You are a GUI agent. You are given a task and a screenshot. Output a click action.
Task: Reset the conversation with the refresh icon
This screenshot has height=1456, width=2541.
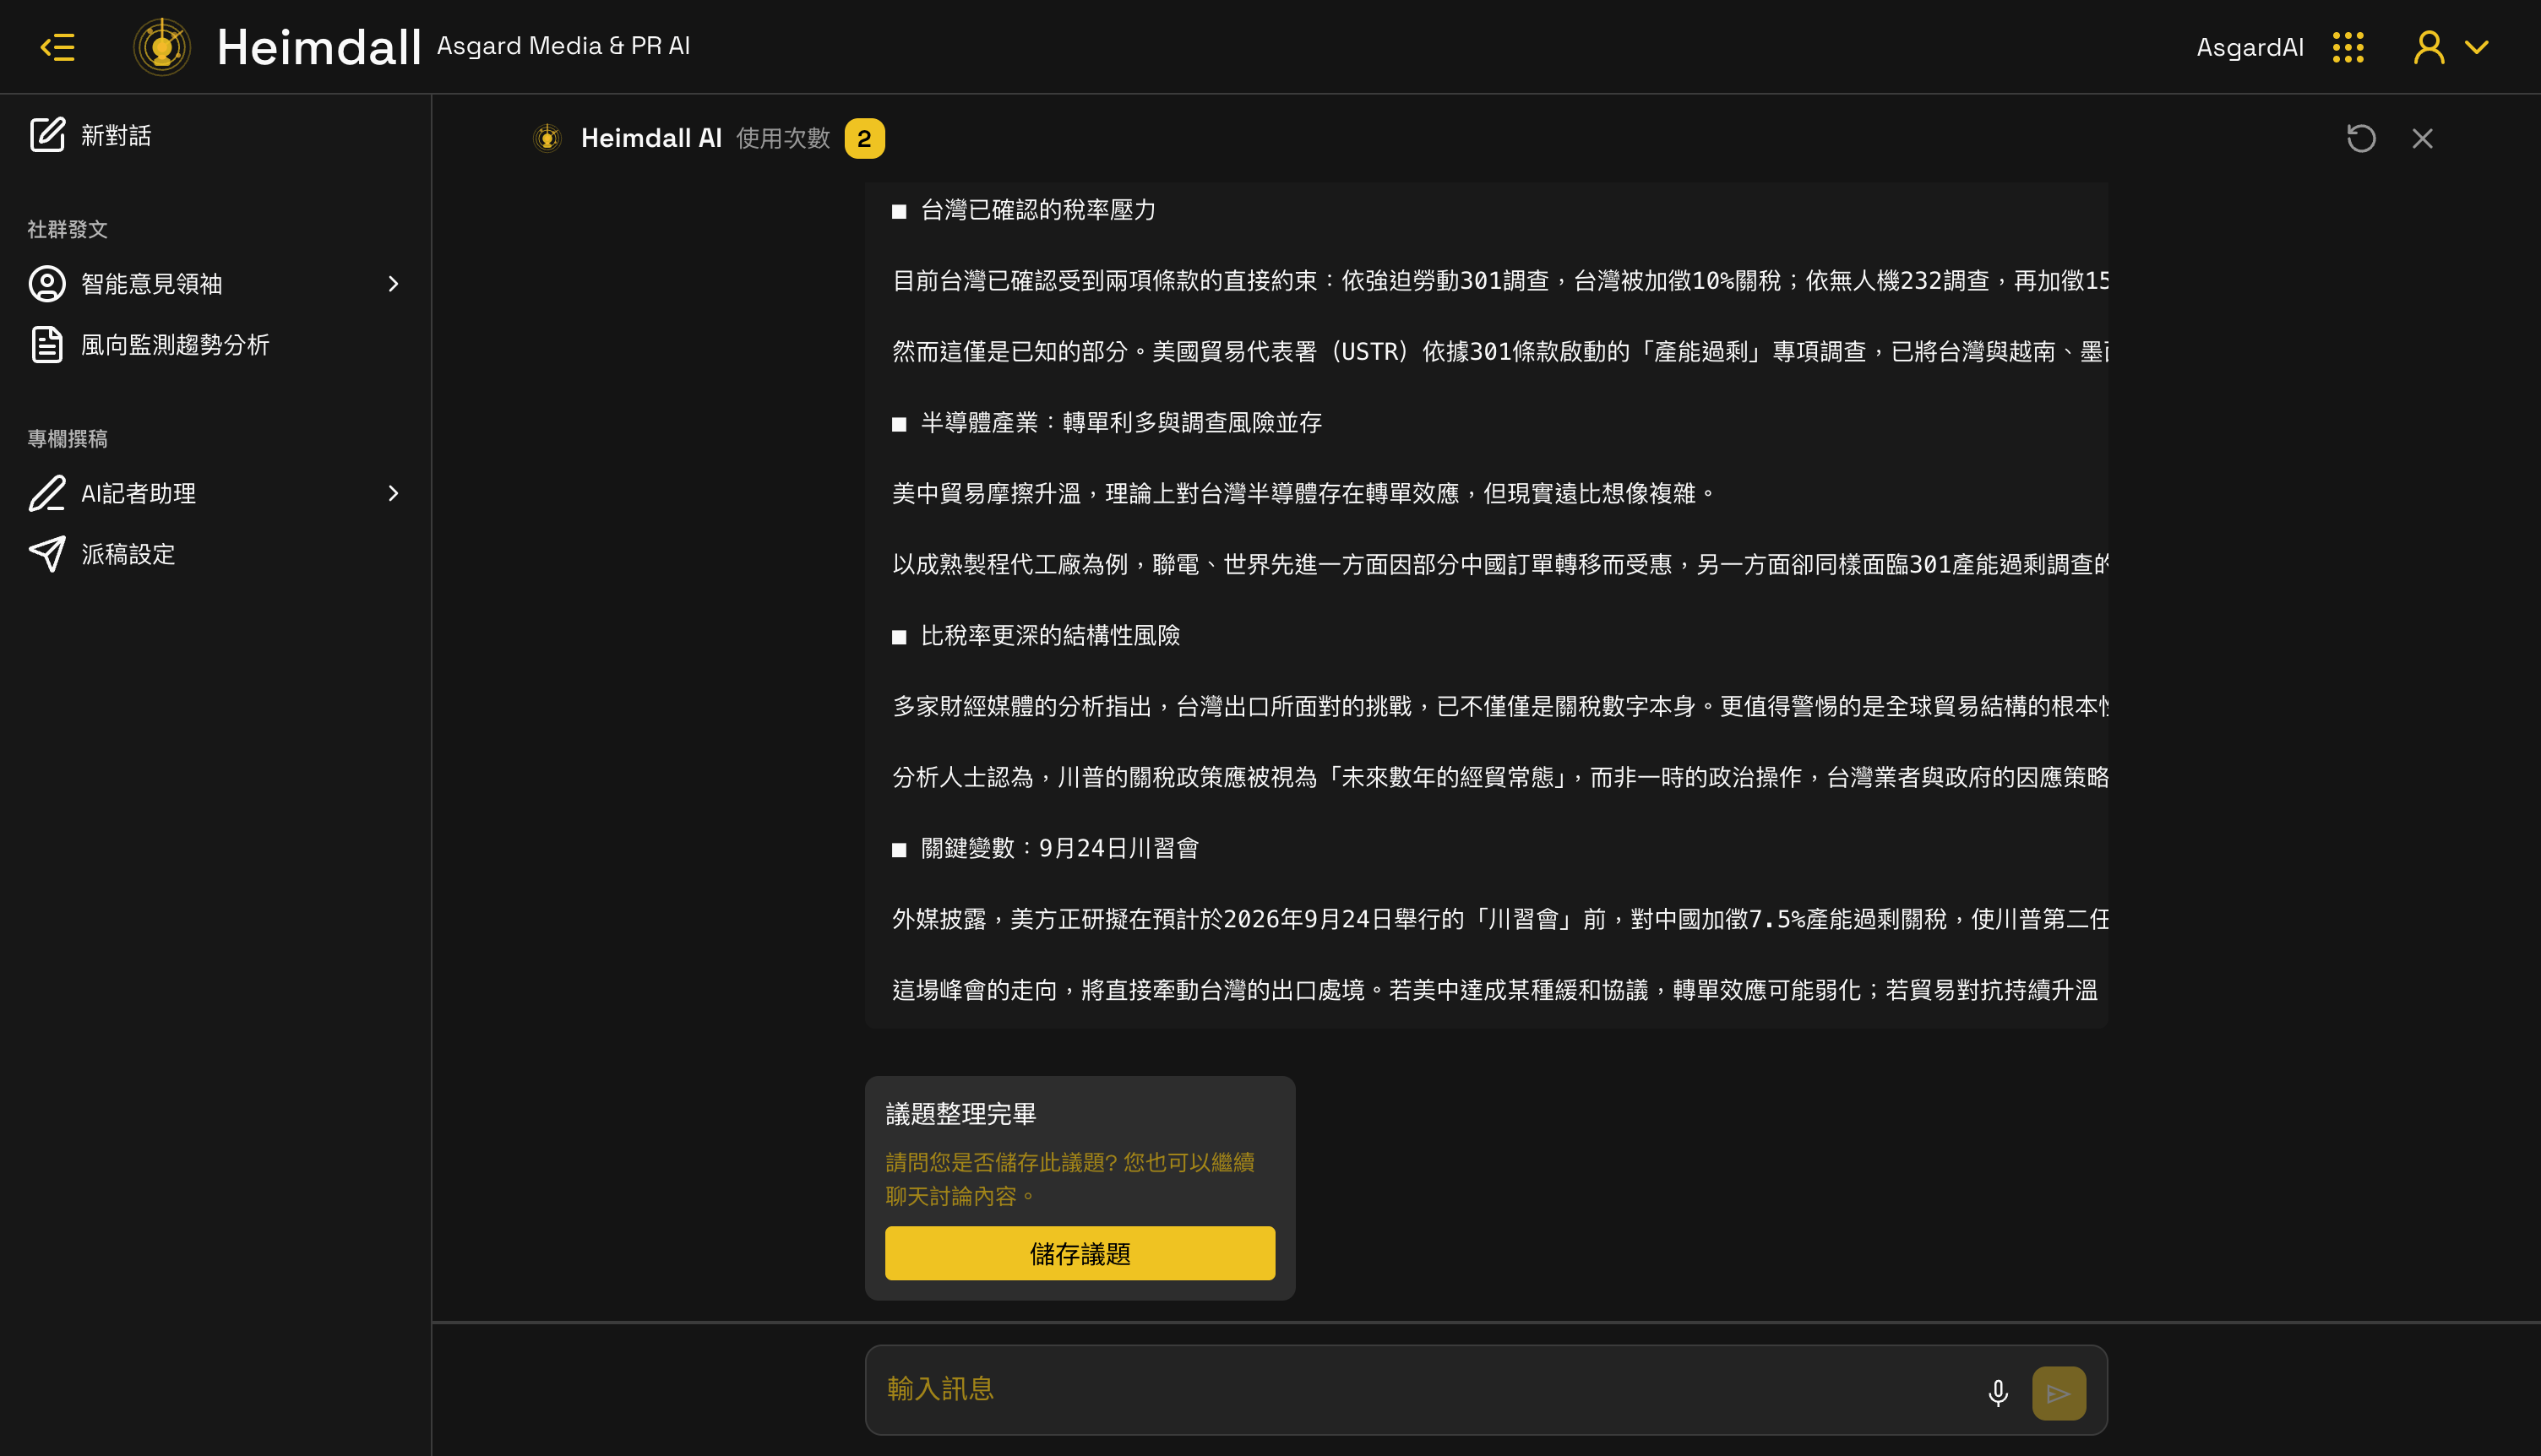[x=2361, y=138]
